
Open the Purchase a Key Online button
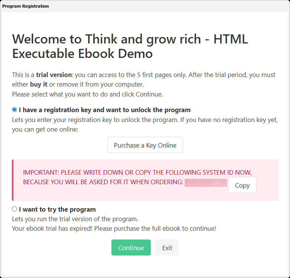[145, 145]
